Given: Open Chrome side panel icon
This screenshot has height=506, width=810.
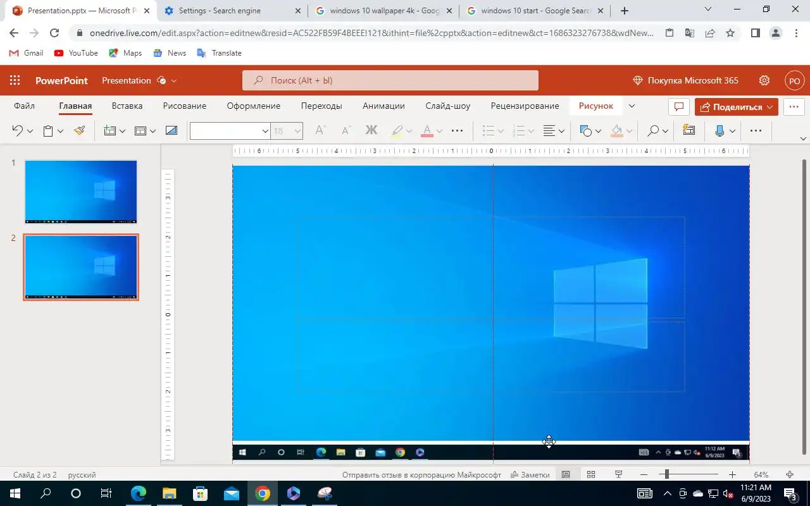Looking at the screenshot, I should (755, 34).
